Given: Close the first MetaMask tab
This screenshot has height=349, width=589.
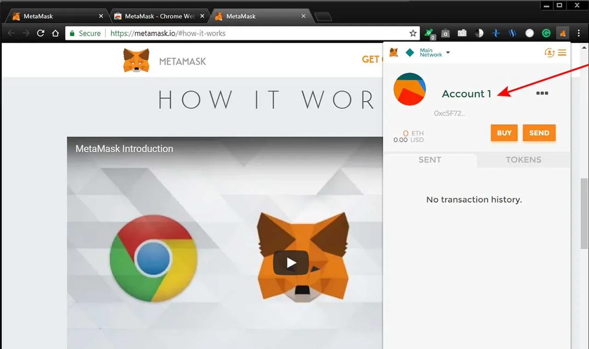Looking at the screenshot, I should pos(101,16).
